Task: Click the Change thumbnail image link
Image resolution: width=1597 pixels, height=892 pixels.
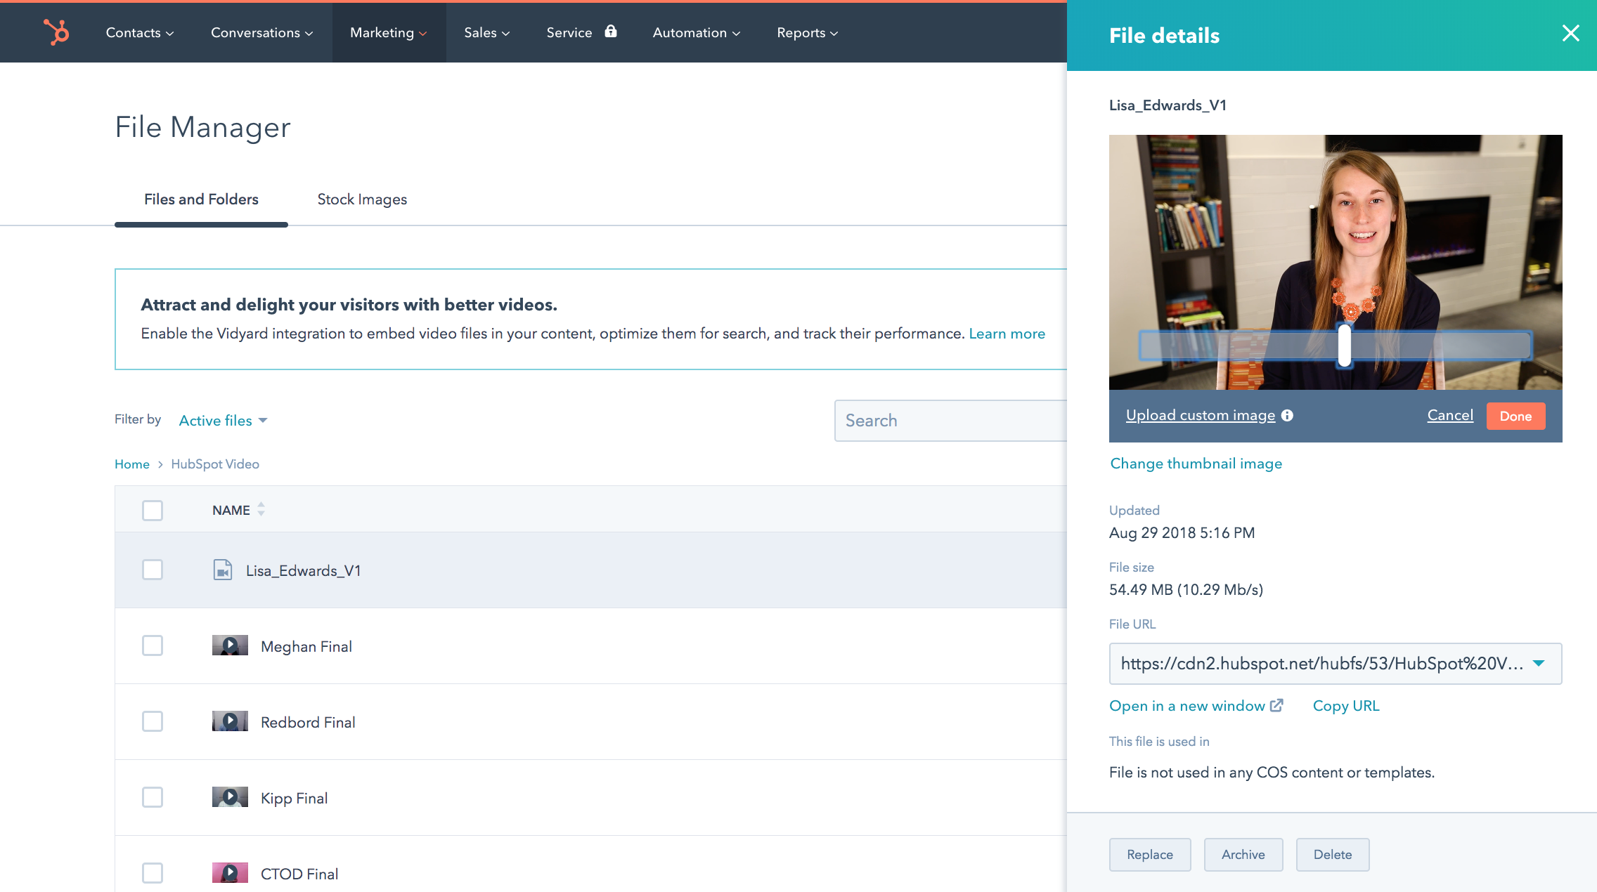Action: pos(1195,463)
